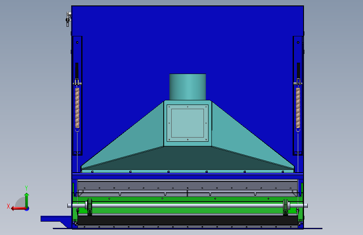363x235 pixels.
Task: Select the cylindrical exhaust duct atop the hood
Action: pos(188,87)
